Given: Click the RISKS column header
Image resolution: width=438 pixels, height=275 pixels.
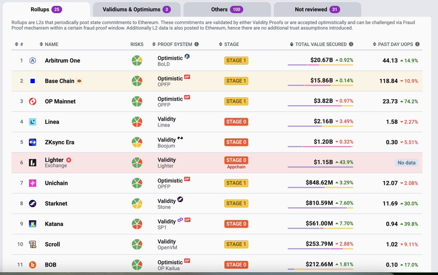Looking at the screenshot, I should click(137, 44).
